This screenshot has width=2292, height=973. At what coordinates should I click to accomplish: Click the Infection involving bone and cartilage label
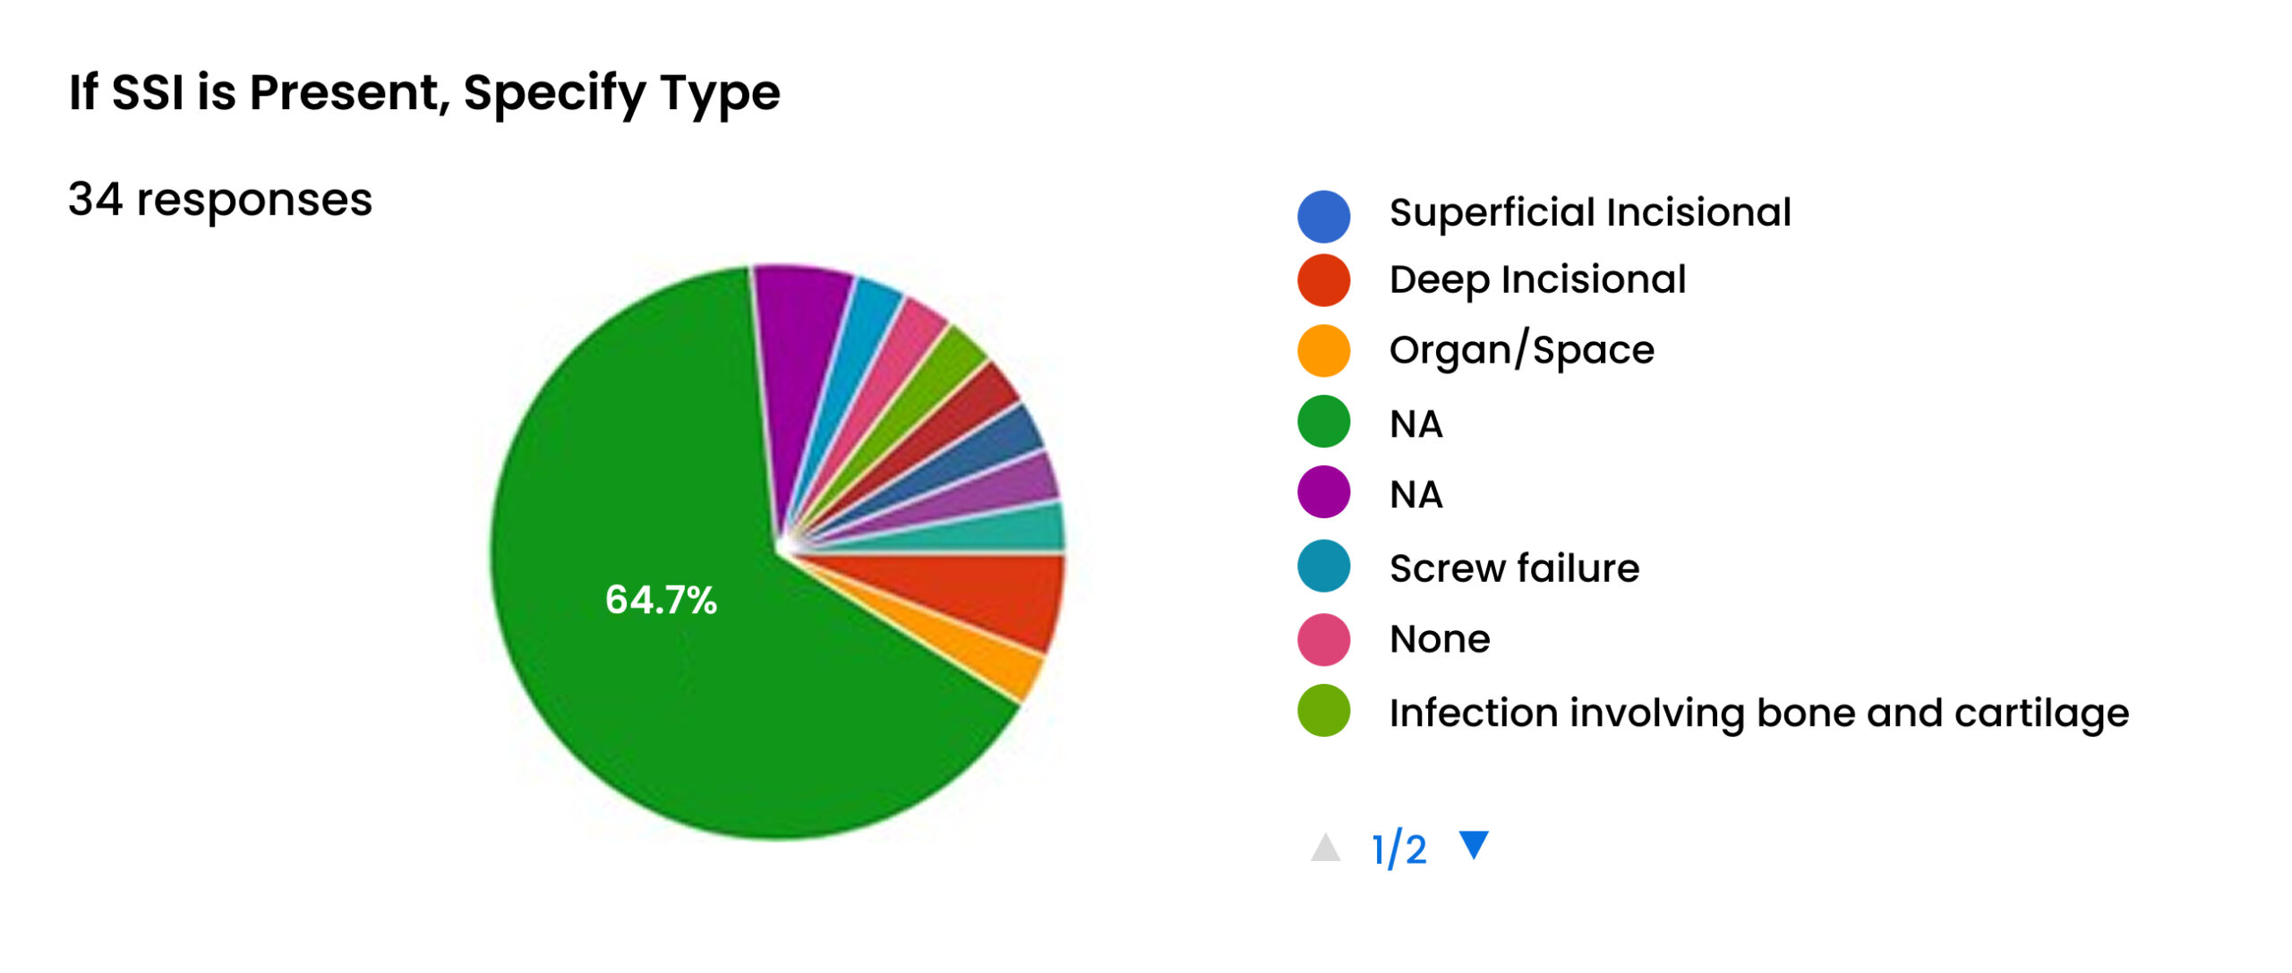point(1758,713)
